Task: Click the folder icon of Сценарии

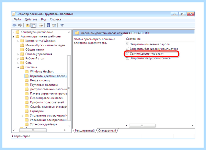Action: click(x=27, y=111)
